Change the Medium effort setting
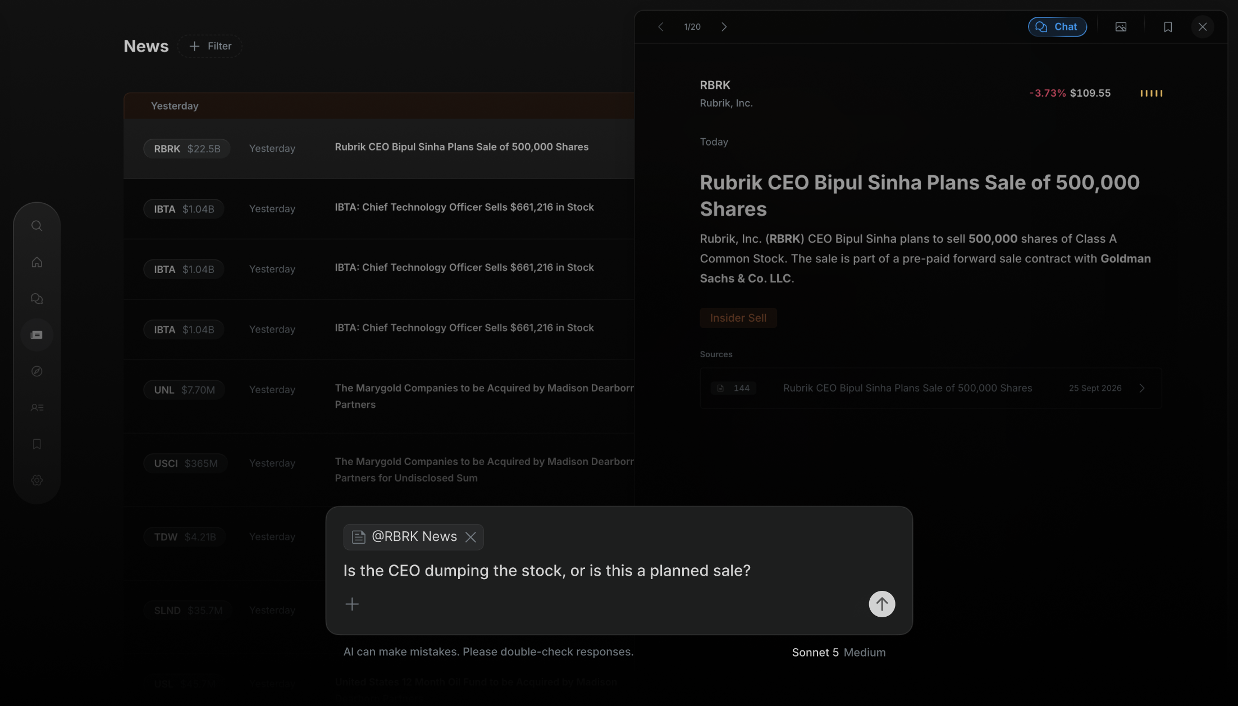1238x706 pixels. tap(865, 653)
